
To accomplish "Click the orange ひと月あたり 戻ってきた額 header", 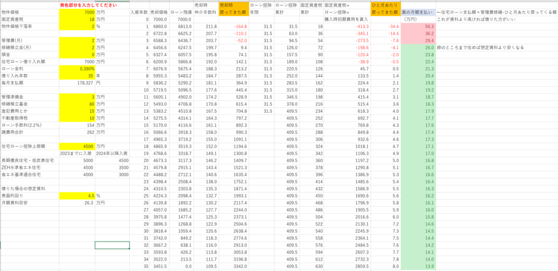I will [x=385, y=8].
